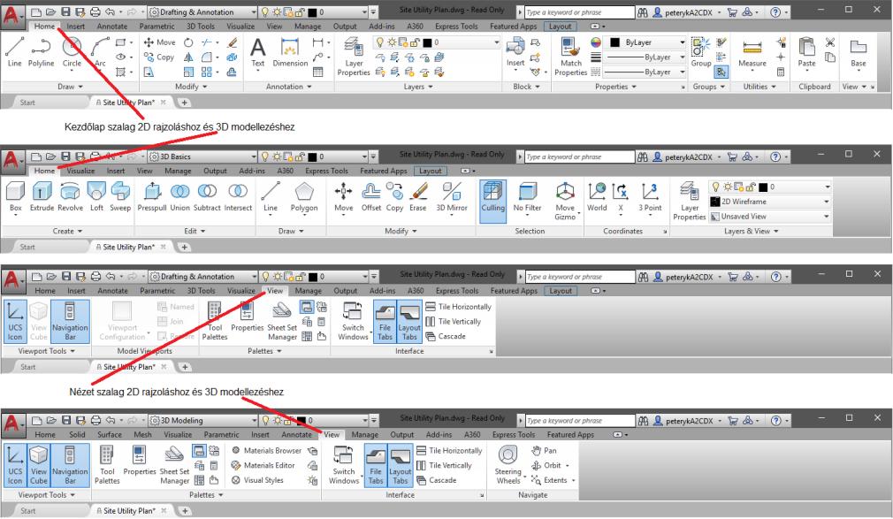Click the 3D Mirror tool
This screenshot has width=893, height=519.
point(452,197)
